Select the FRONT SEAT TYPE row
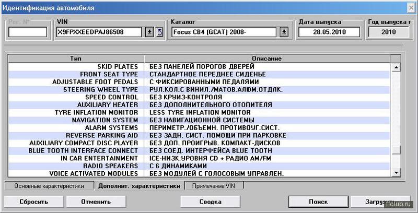The height and width of the screenshot is (213, 418). [199, 74]
